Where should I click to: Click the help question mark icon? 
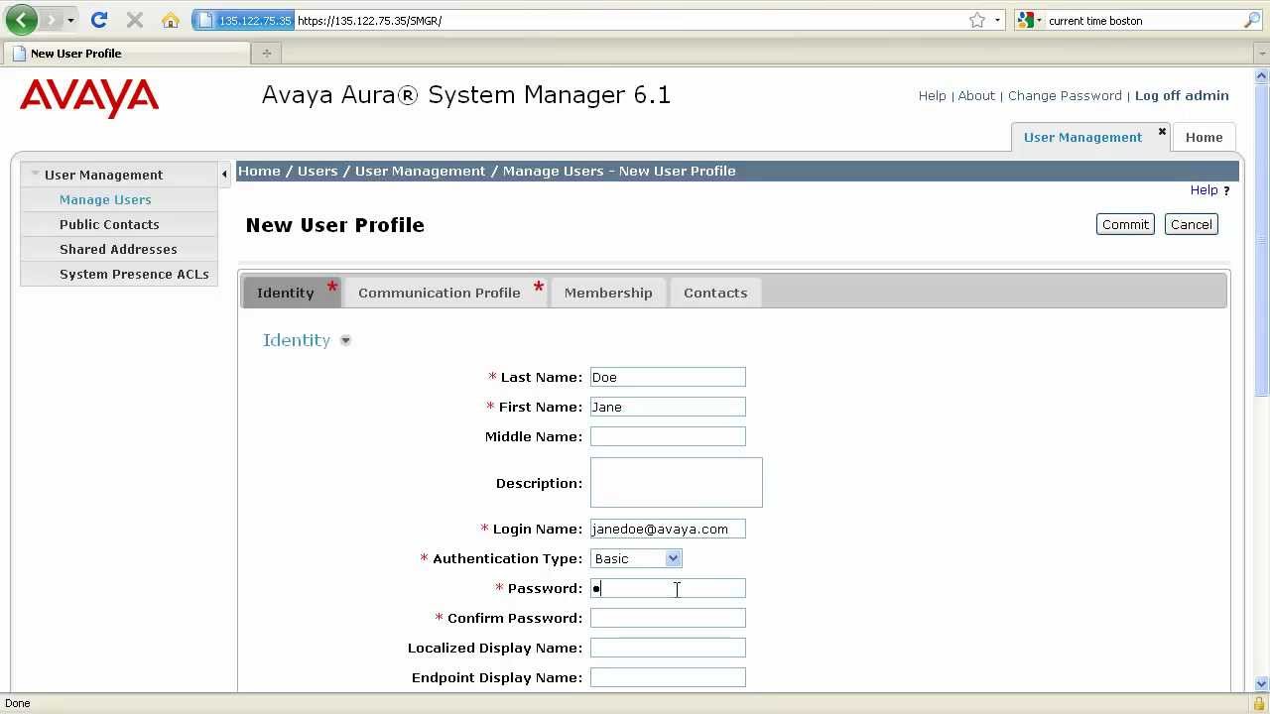click(1226, 190)
